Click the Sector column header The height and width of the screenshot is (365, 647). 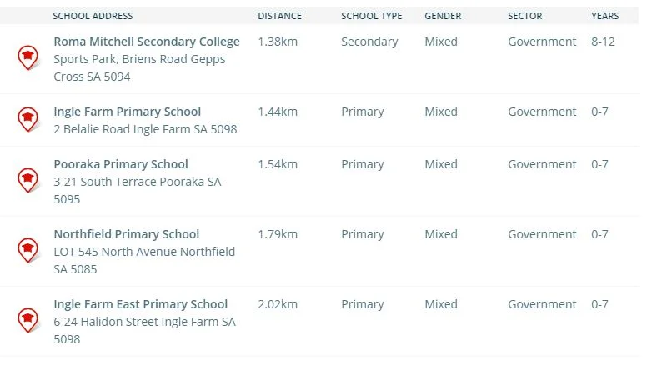(524, 16)
